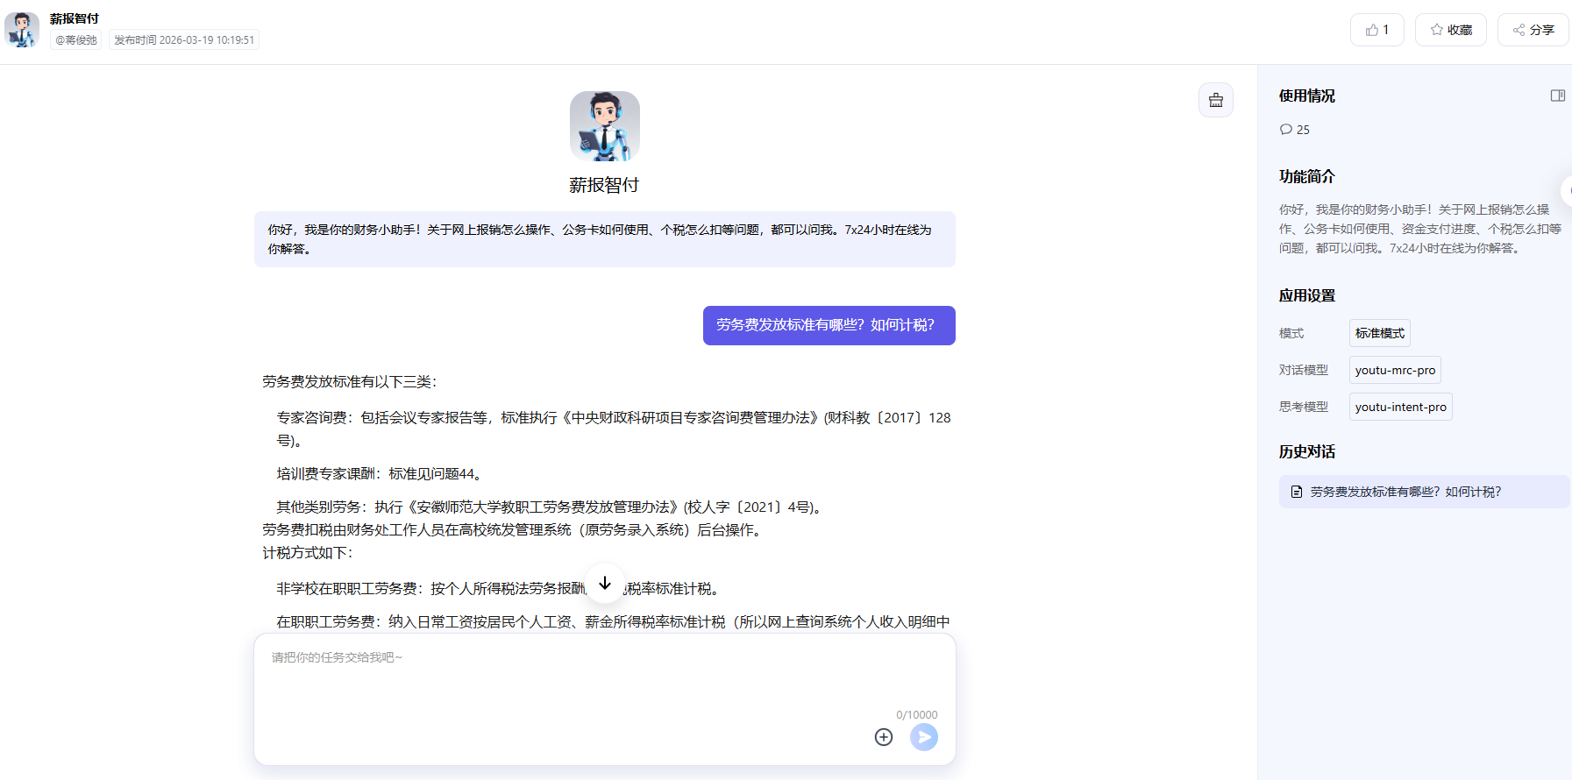Open the youtu-intent-pro thinking model selector
Screen dimensions: 1572x780
1400,407
